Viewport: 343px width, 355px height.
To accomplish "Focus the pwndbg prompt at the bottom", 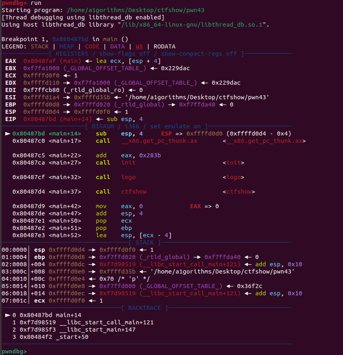I will pyautogui.click(x=14, y=351).
